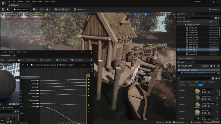Select the General filter in Details

tap(182, 82)
